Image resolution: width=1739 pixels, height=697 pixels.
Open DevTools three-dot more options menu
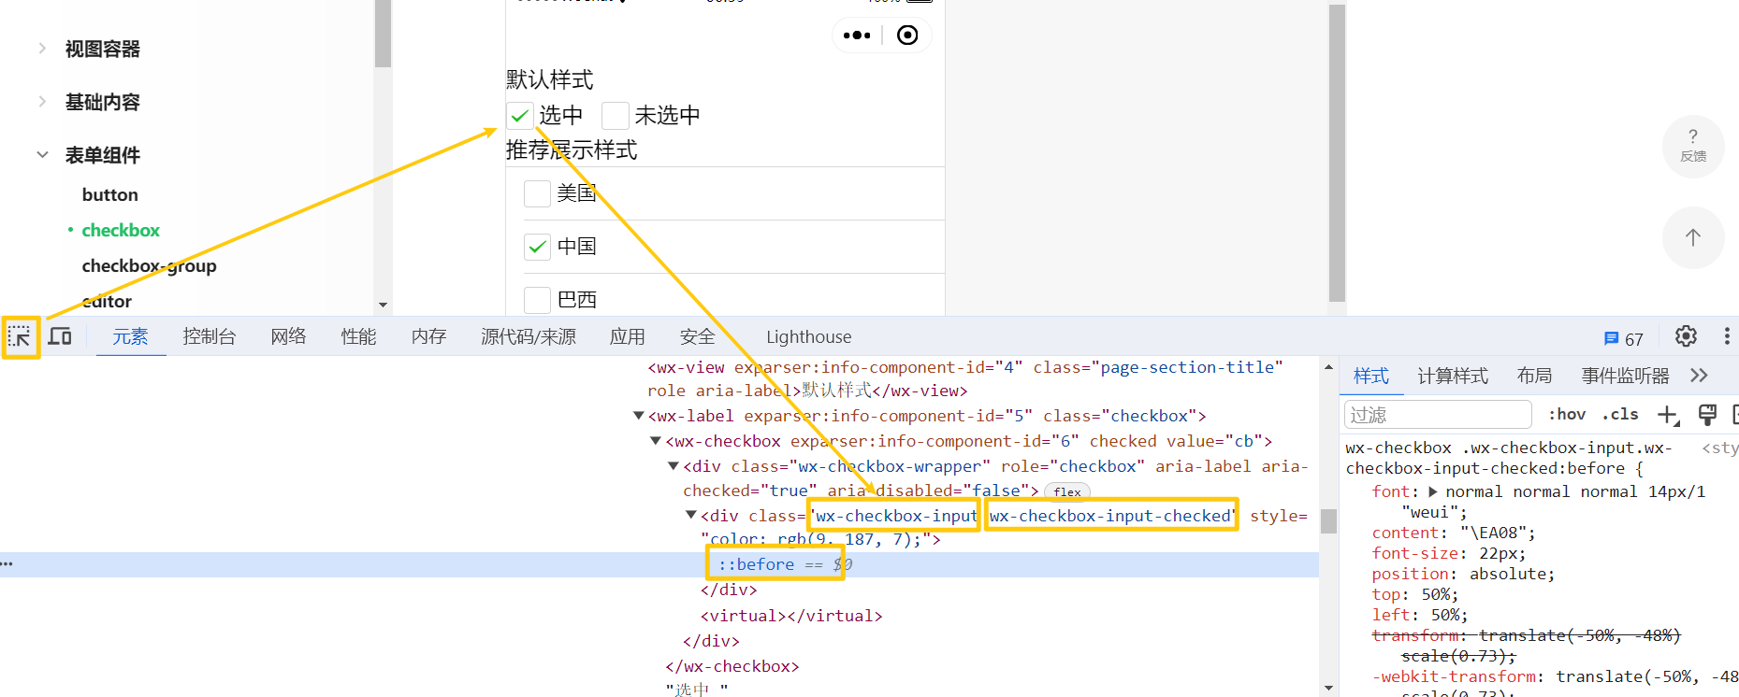click(1726, 336)
